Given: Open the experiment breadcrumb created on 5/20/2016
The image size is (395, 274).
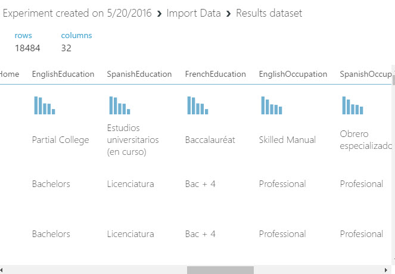Looking at the screenshot, I should pyautogui.click(x=76, y=13).
